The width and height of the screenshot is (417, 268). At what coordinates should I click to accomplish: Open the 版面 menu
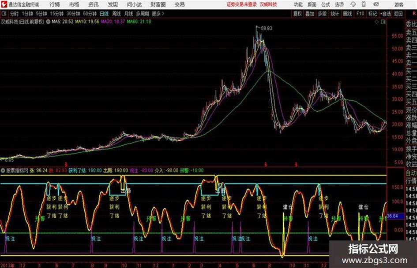tap(312, 4)
